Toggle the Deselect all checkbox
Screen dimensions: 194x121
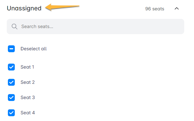(x=11, y=49)
